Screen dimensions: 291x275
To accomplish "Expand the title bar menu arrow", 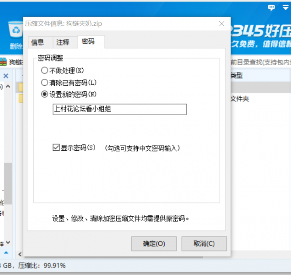I will (285, 7).
